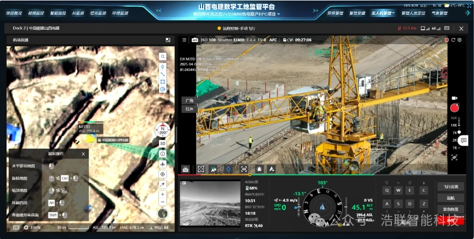Image resolution: width=474 pixels, height=239 pixels.
Task: Click the keyboard shortcut icon in map footer
Action: click(16, 227)
